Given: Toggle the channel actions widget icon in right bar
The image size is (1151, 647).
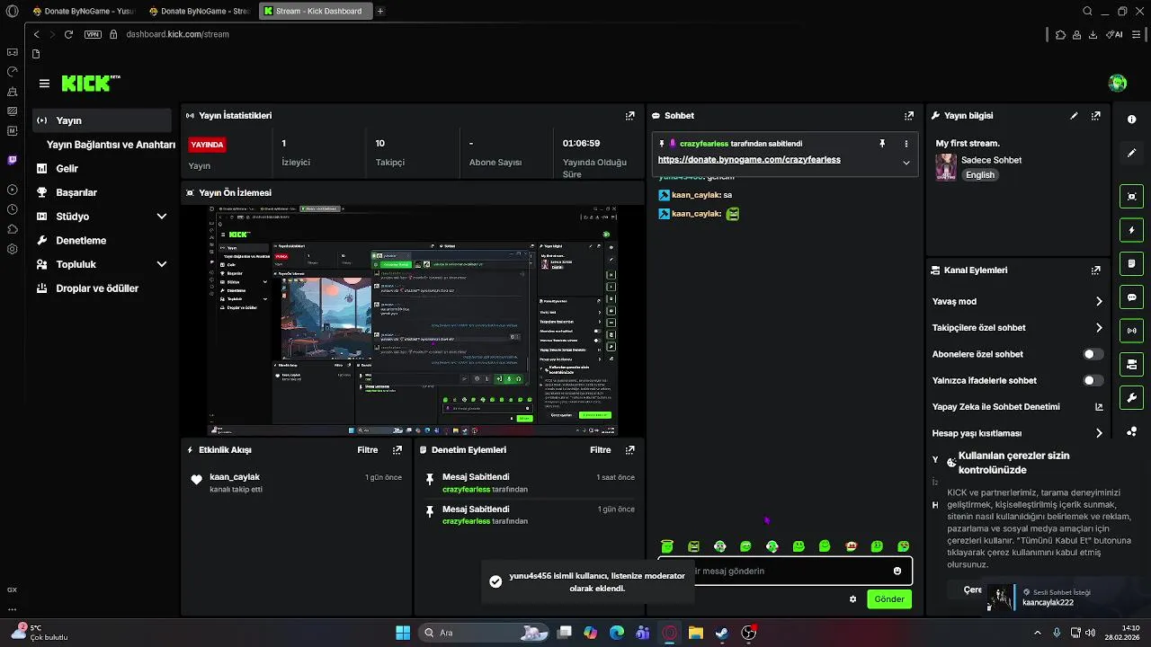Looking at the screenshot, I should 1131,364.
